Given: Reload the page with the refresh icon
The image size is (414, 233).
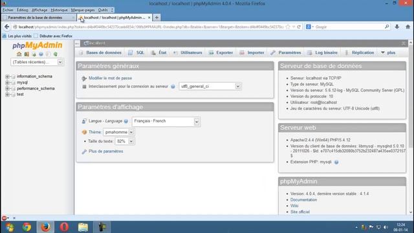Looking at the screenshot, I should 299,27.
